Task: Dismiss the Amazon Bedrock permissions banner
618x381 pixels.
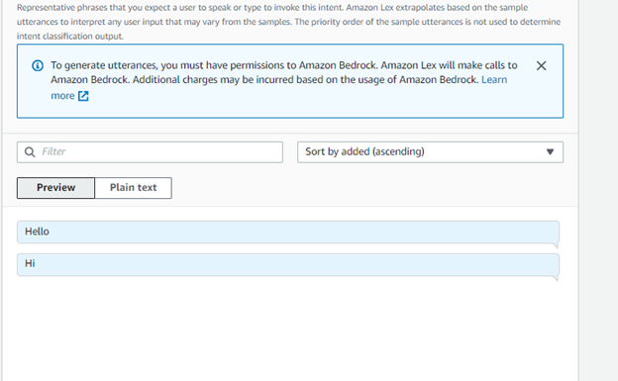Action: click(541, 65)
